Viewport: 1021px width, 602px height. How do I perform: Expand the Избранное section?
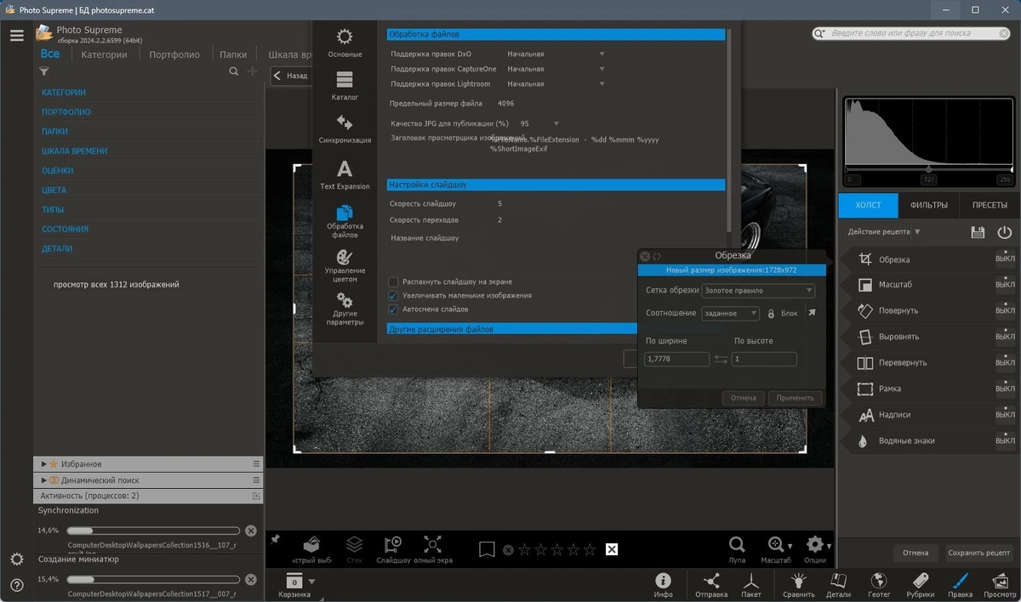tap(44, 464)
